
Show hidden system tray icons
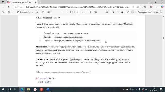pyautogui.click(x=124, y=89)
